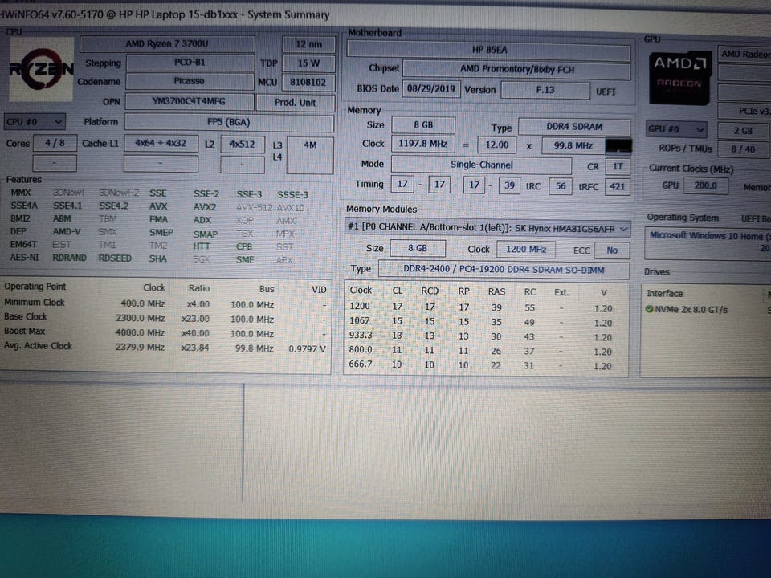Image resolution: width=771 pixels, height=578 pixels.
Task: Click the Ratio column header
Action: click(199, 288)
